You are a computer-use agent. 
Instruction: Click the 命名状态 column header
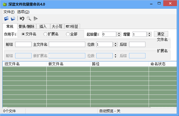tap(163, 64)
